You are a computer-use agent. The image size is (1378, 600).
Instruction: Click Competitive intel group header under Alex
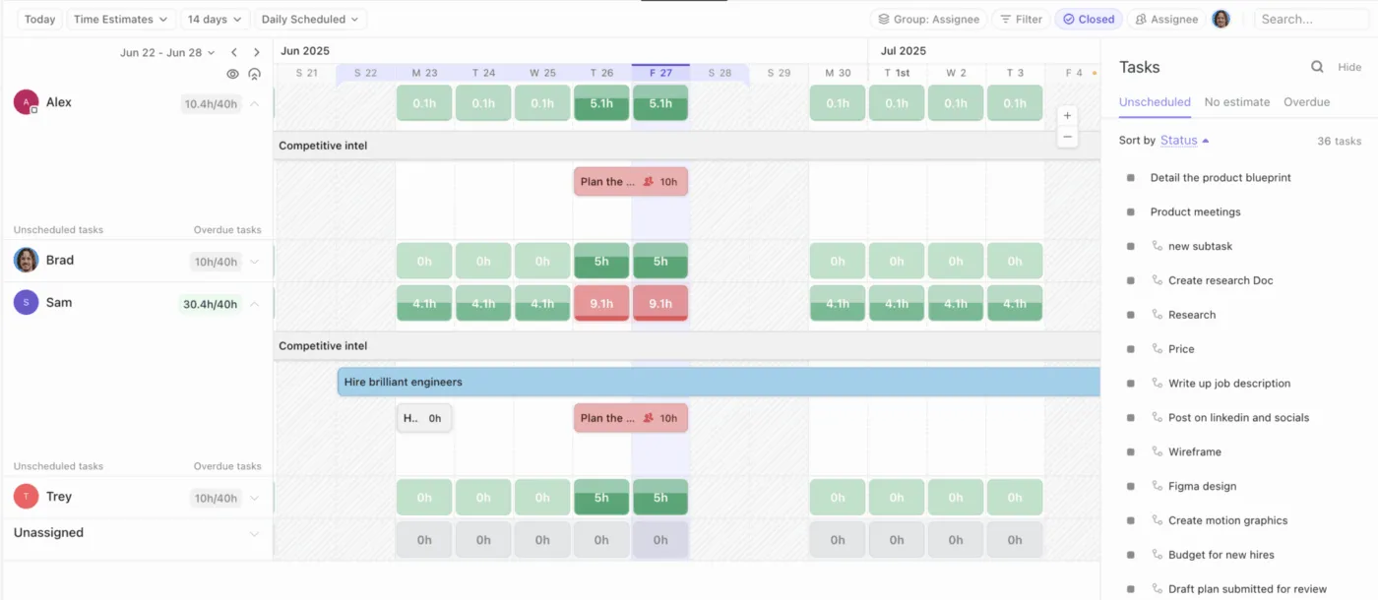tap(687, 146)
